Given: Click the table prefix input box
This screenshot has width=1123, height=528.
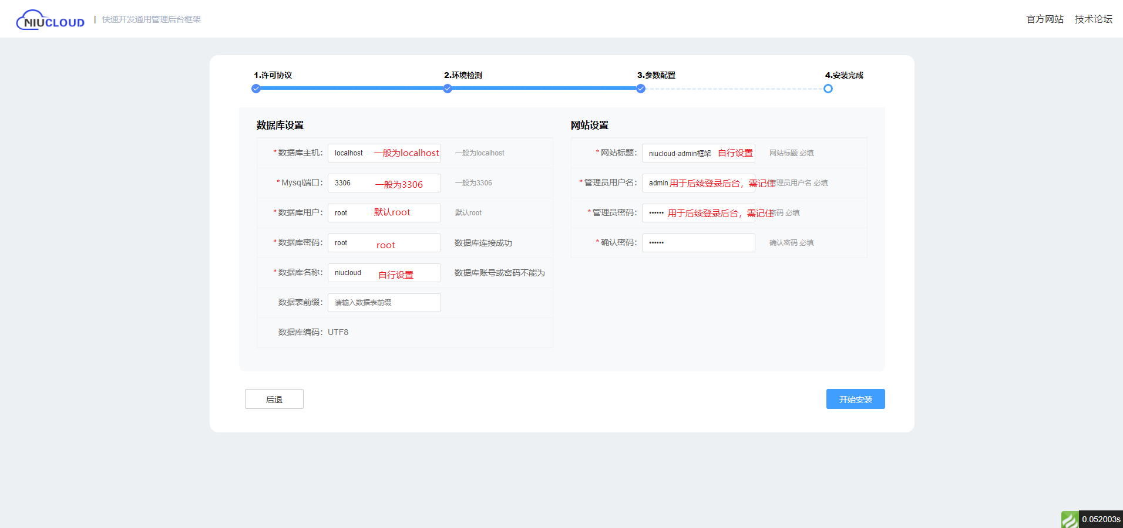Looking at the screenshot, I should pyautogui.click(x=384, y=303).
